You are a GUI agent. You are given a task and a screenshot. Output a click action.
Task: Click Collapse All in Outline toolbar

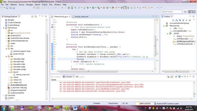click(173, 20)
